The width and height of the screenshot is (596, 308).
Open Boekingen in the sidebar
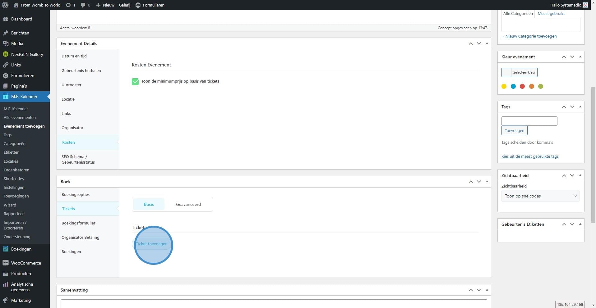(x=21, y=249)
